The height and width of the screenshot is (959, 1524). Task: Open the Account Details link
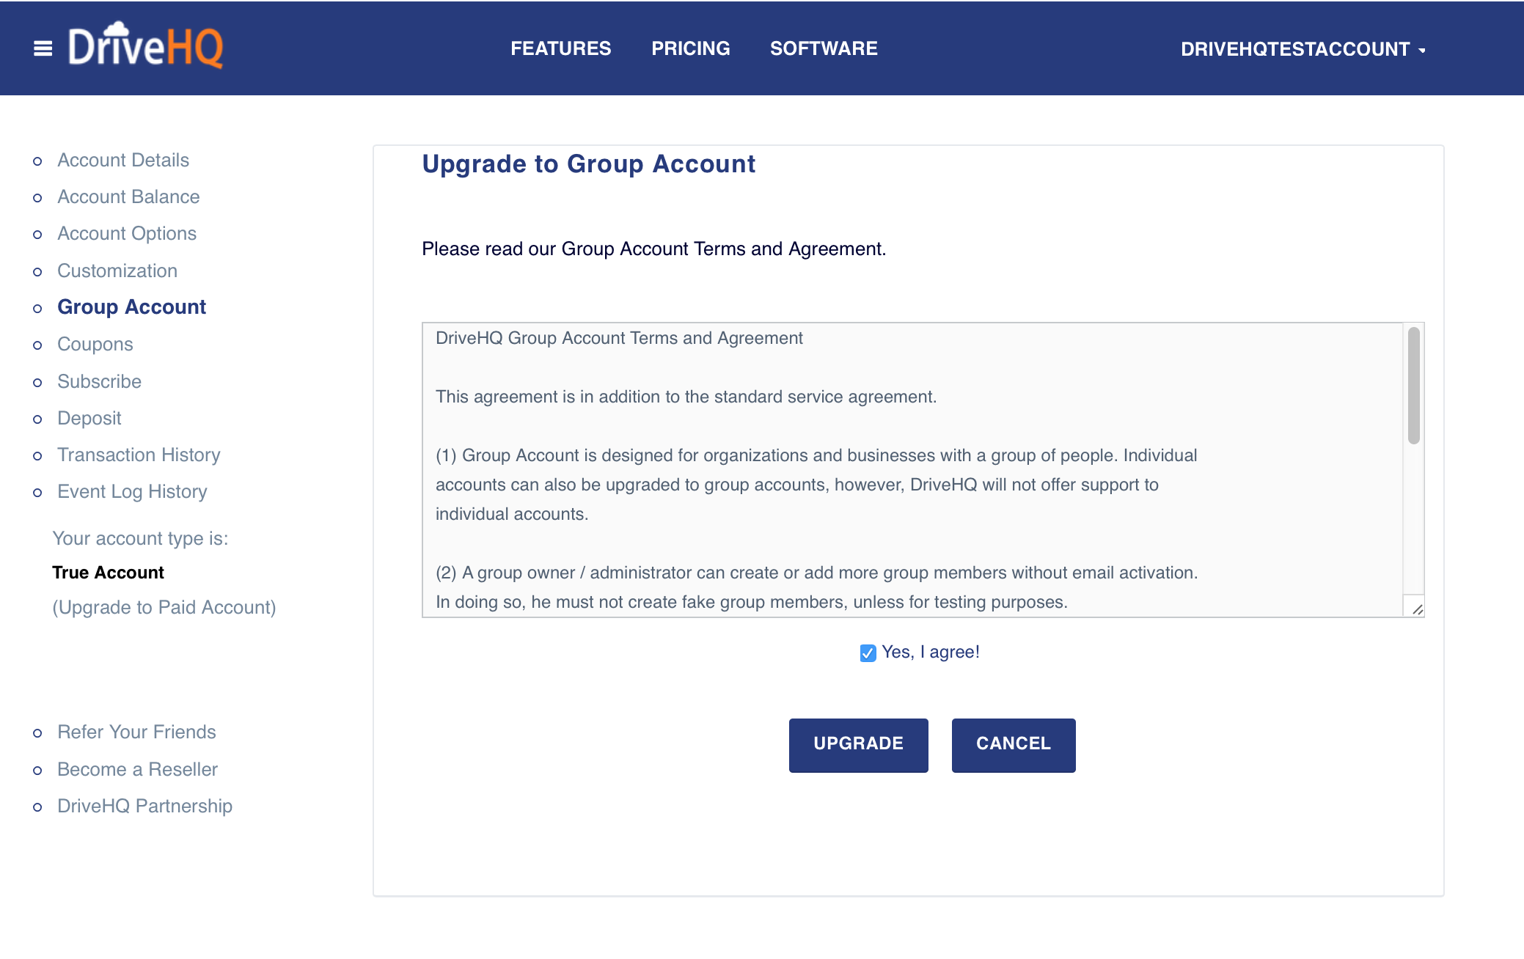(x=123, y=160)
